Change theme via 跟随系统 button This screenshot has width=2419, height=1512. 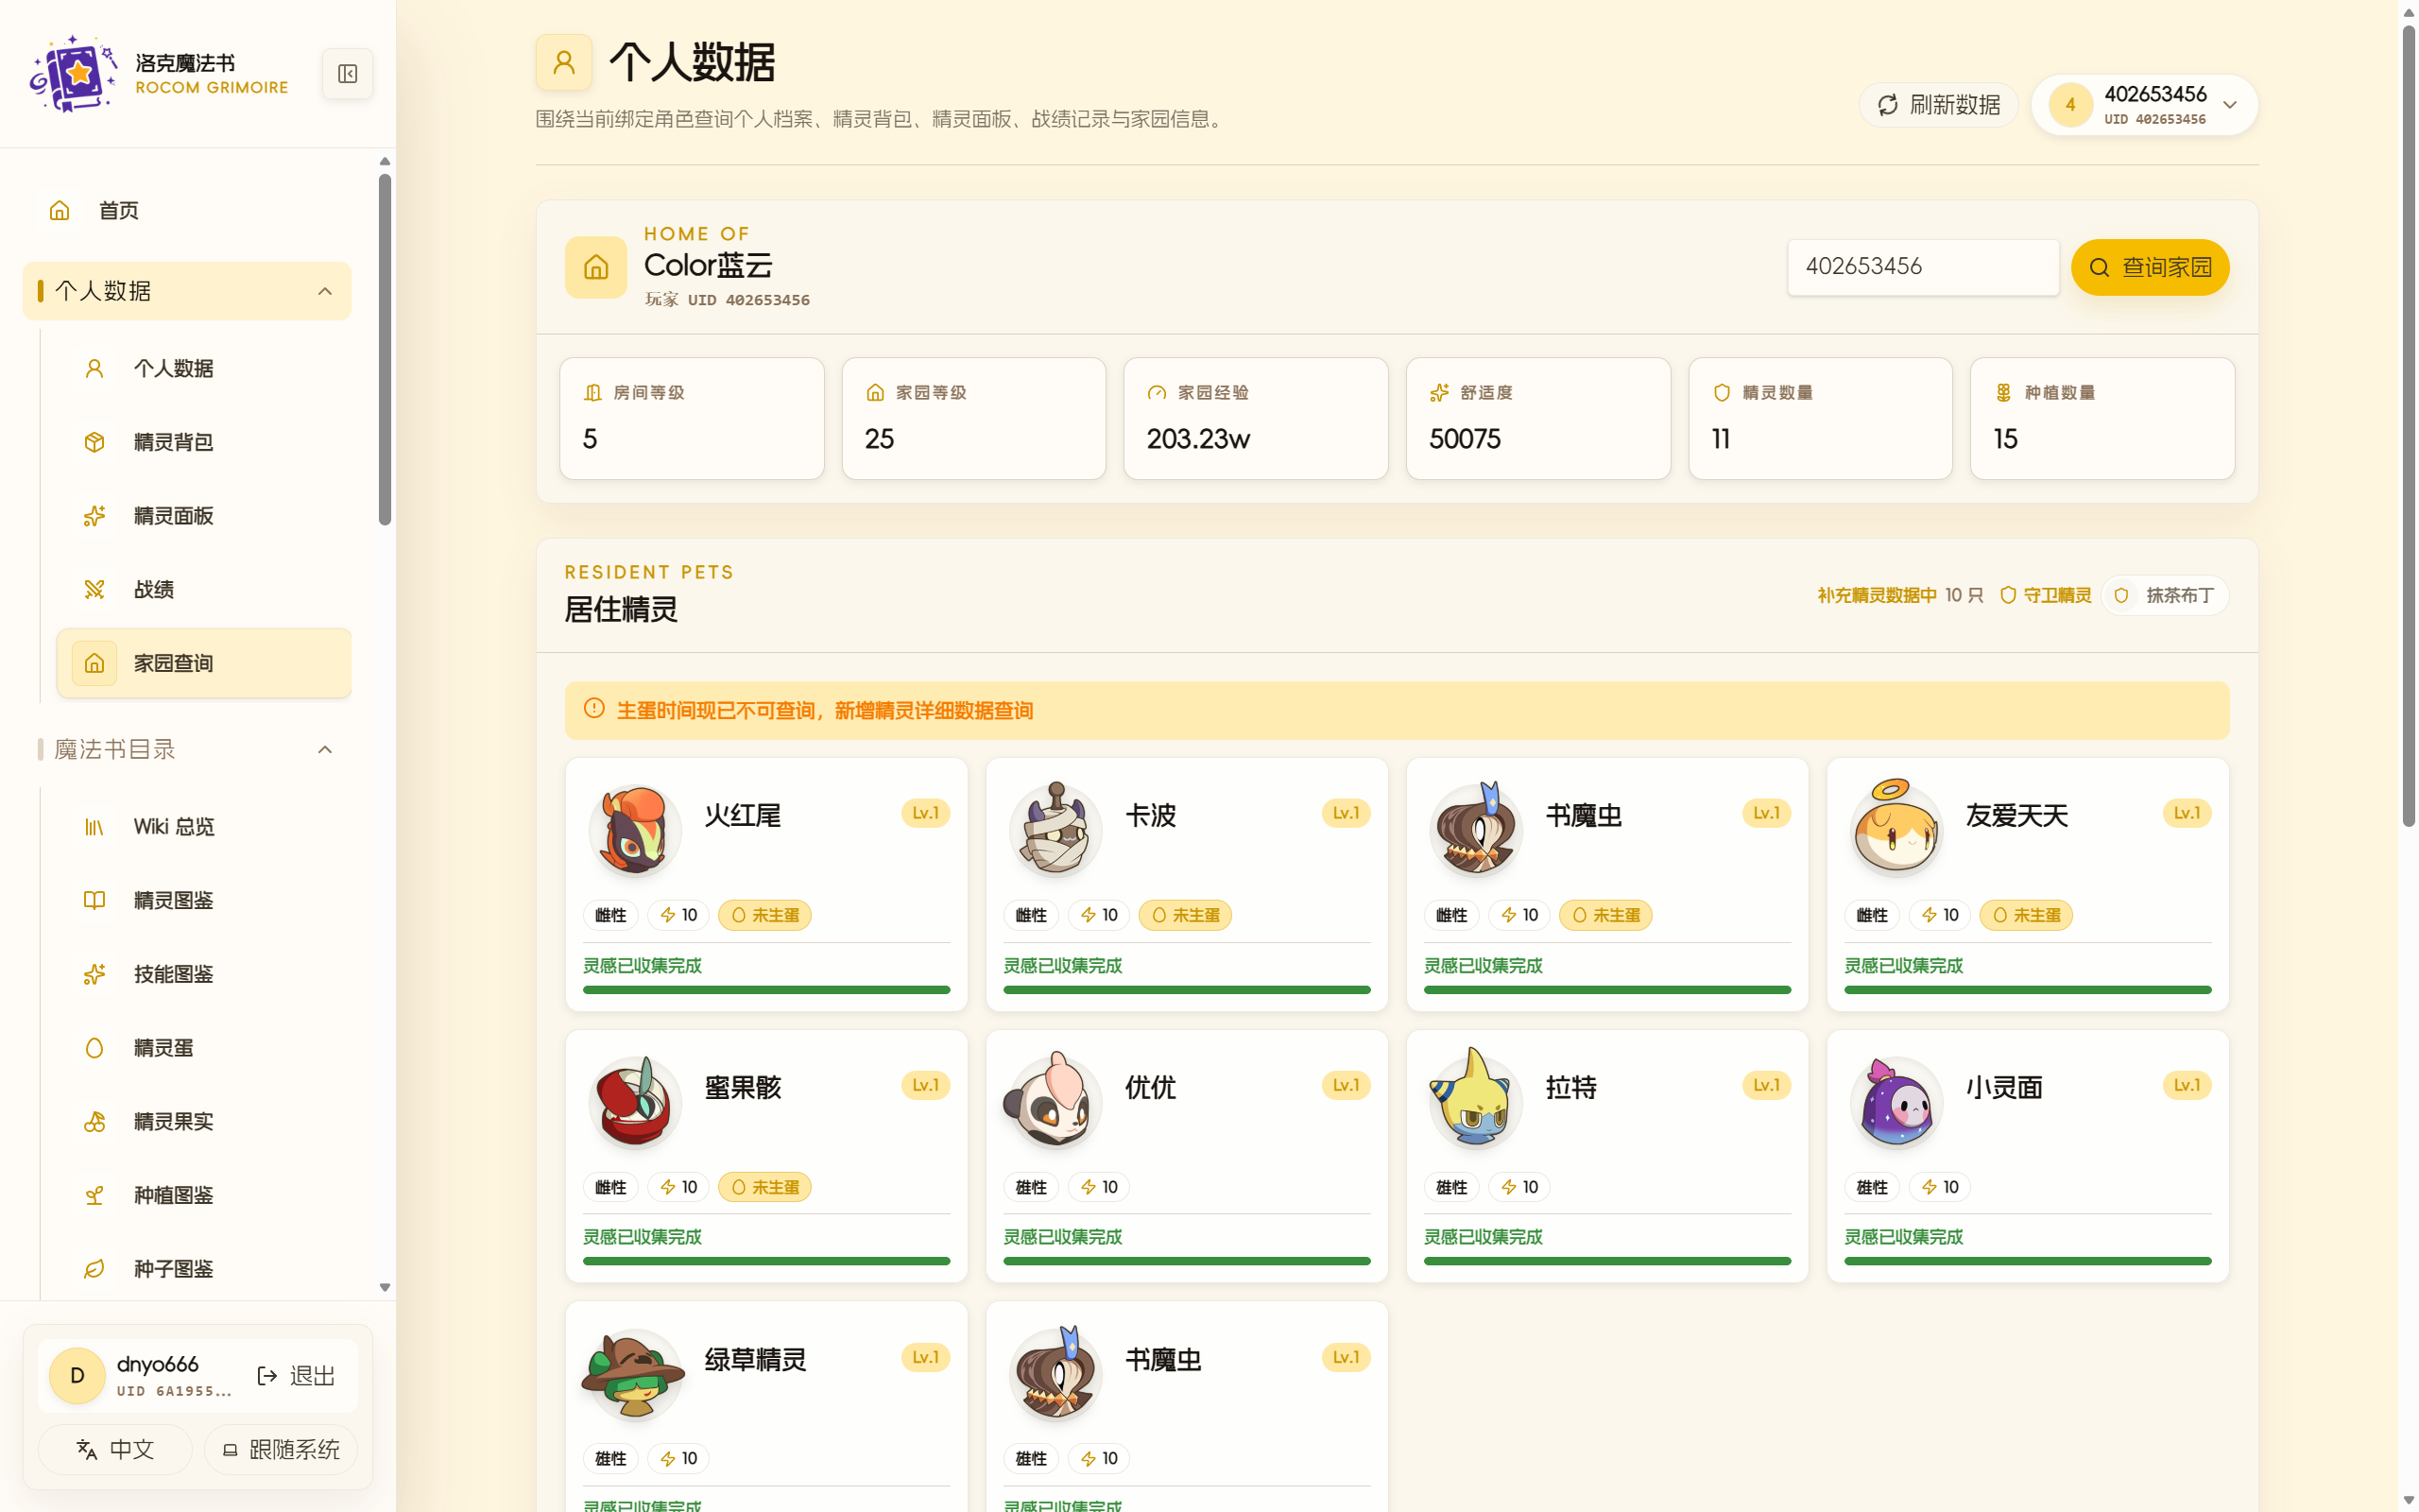coord(281,1449)
